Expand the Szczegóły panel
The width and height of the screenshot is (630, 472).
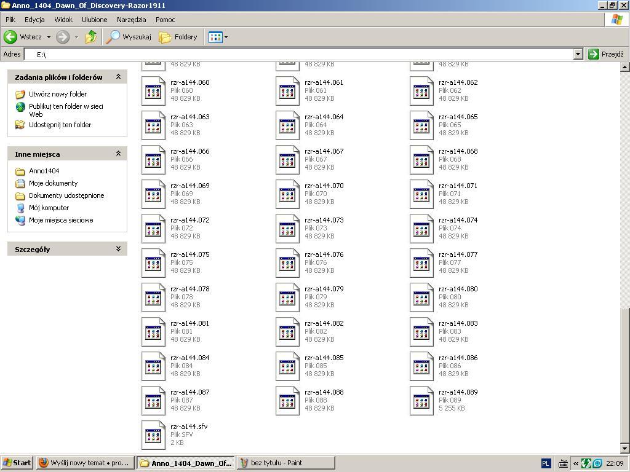click(x=119, y=249)
